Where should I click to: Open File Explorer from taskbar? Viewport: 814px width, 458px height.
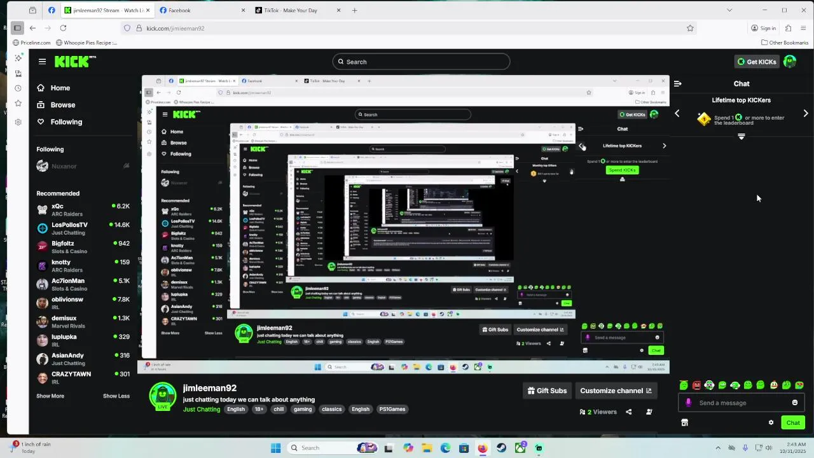coord(427,448)
